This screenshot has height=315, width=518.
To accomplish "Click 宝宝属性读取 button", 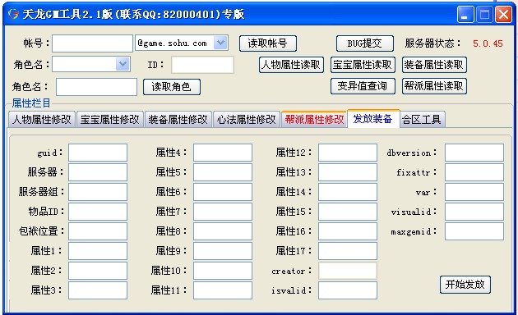I will [x=363, y=65].
